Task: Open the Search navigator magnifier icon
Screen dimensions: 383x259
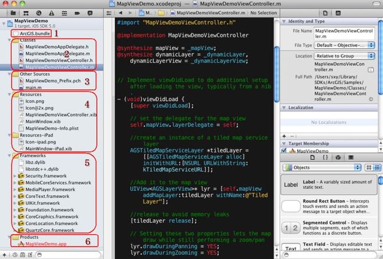Action: (x=38, y=13)
